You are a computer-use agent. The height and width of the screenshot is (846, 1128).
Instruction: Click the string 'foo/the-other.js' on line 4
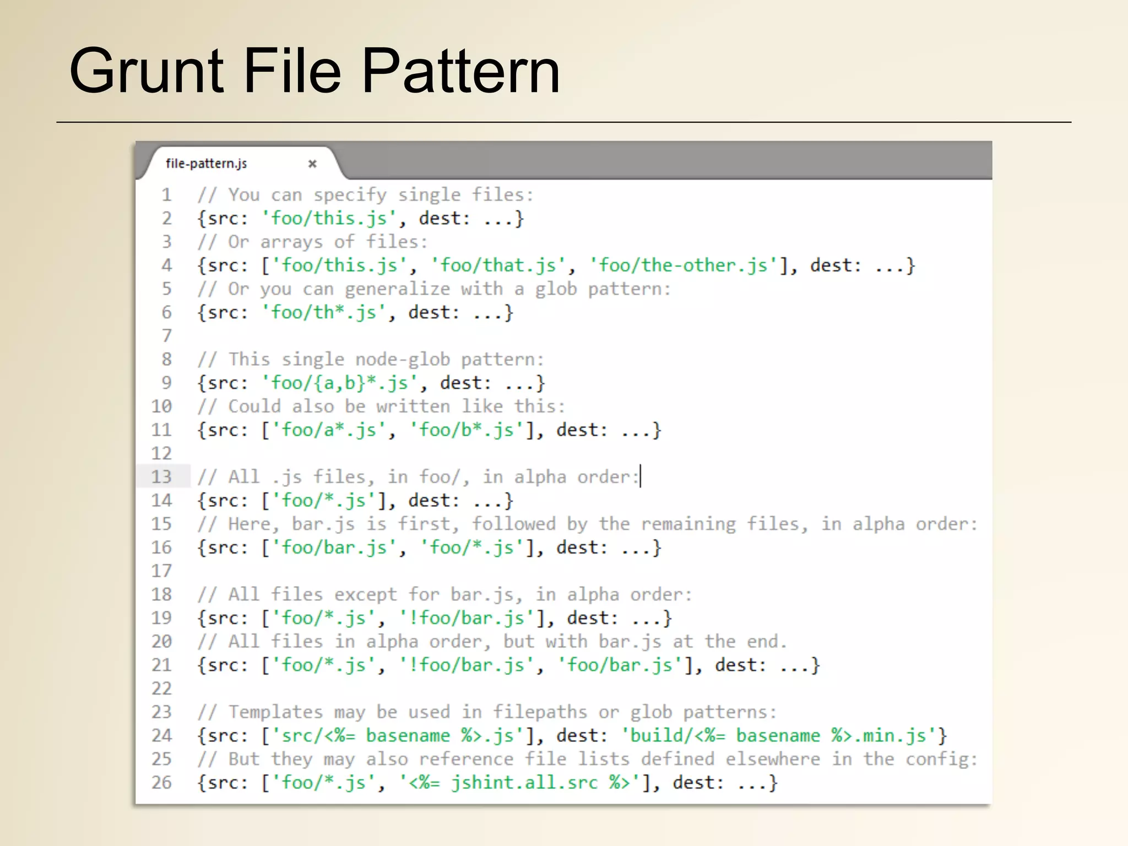pos(683,265)
